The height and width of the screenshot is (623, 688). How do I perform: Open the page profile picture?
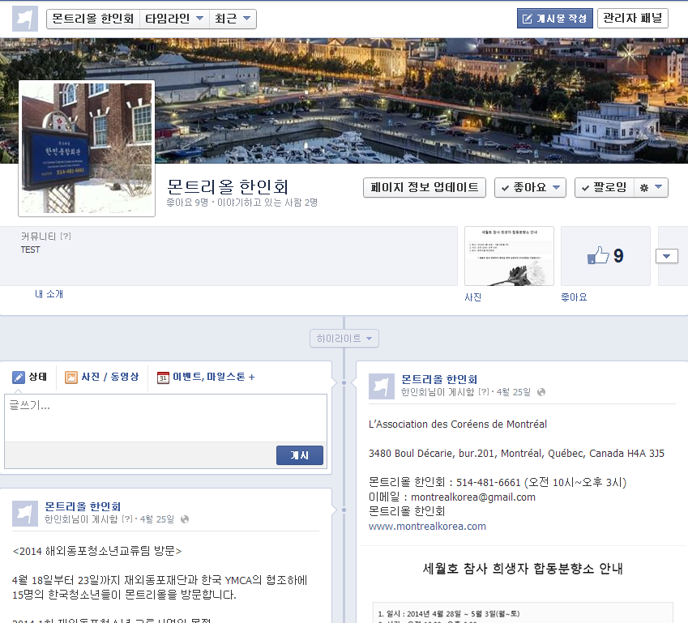87,148
